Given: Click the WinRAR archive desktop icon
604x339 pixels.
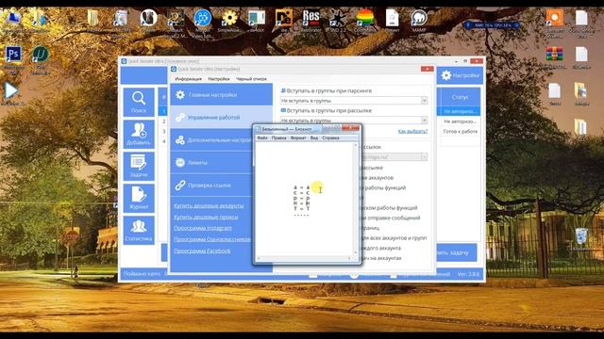Looking at the screenshot, I should (x=554, y=55).
